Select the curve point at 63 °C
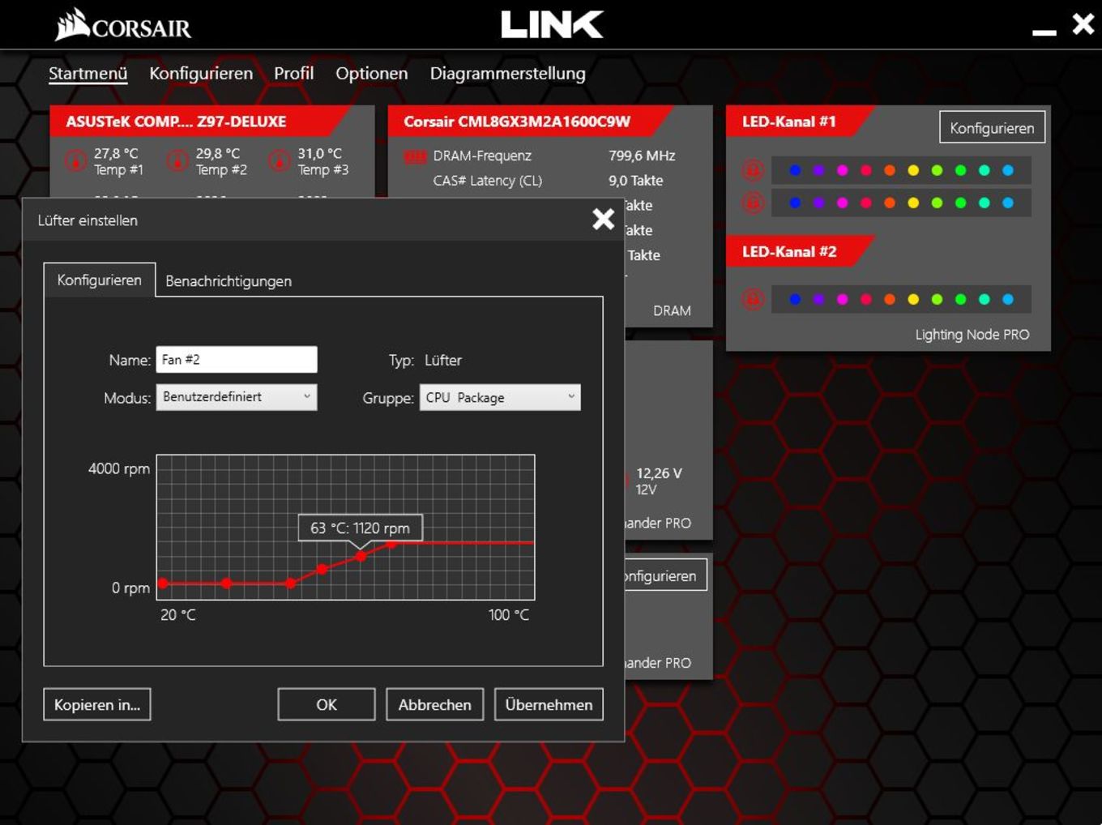 (x=361, y=556)
